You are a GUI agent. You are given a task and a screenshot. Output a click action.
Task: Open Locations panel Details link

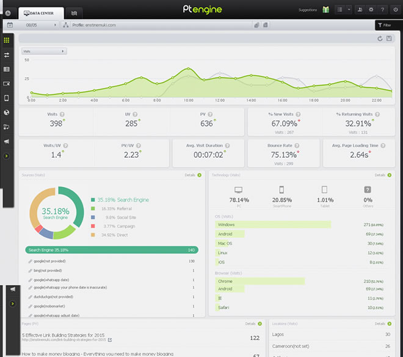tap(383, 324)
